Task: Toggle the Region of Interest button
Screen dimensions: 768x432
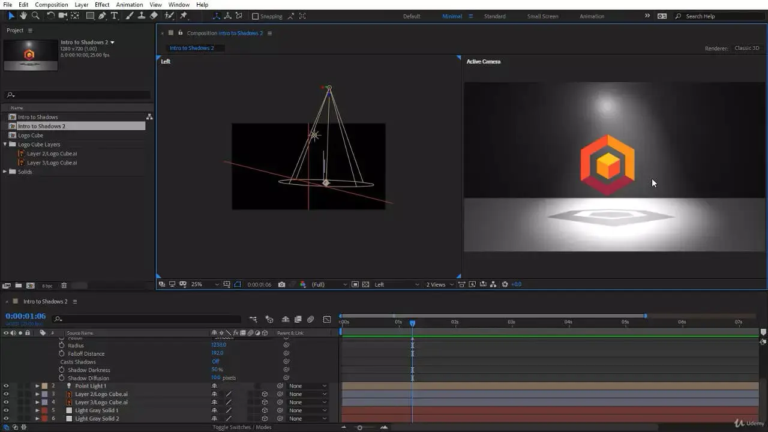Action: coord(355,284)
